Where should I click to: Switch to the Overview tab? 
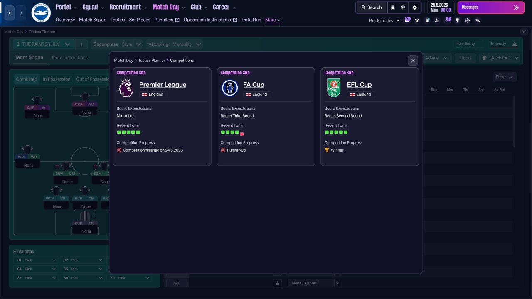point(65,20)
